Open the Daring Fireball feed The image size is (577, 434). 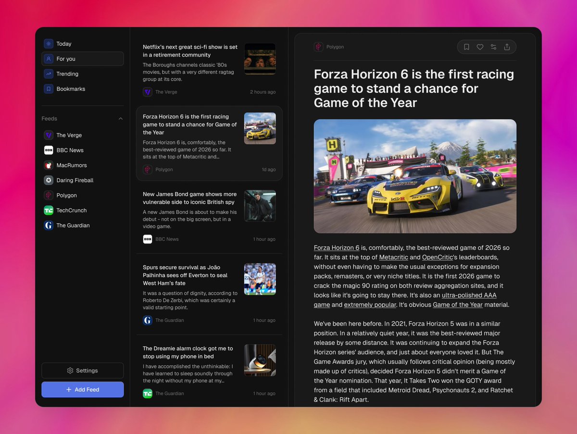pos(83,180)
